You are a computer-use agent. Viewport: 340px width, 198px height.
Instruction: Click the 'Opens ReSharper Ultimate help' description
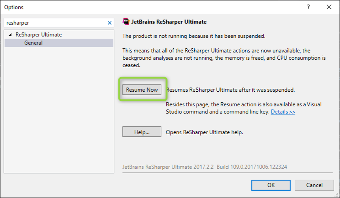point(204,132)
